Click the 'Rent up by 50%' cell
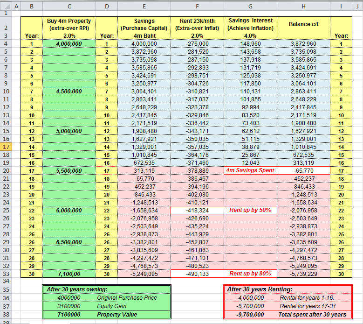 pos(251,210)
